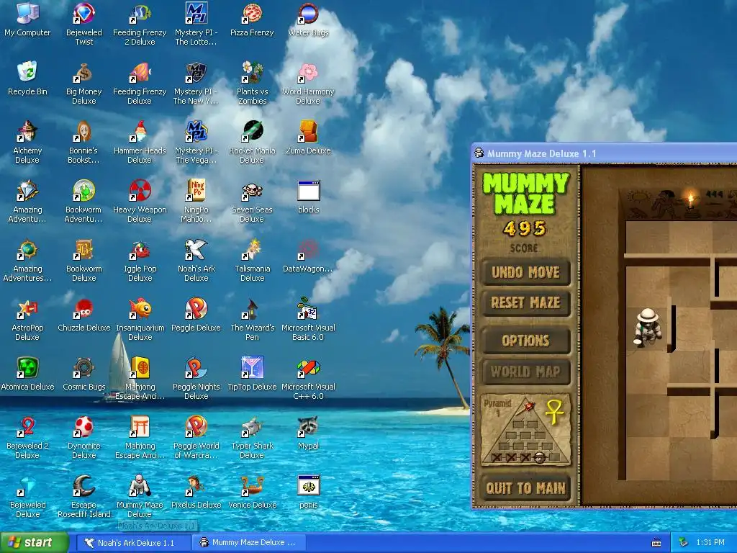Click the Pyramid 1 progress map
The height and width of the screenshot is (553, 737).
coord(525,430)
